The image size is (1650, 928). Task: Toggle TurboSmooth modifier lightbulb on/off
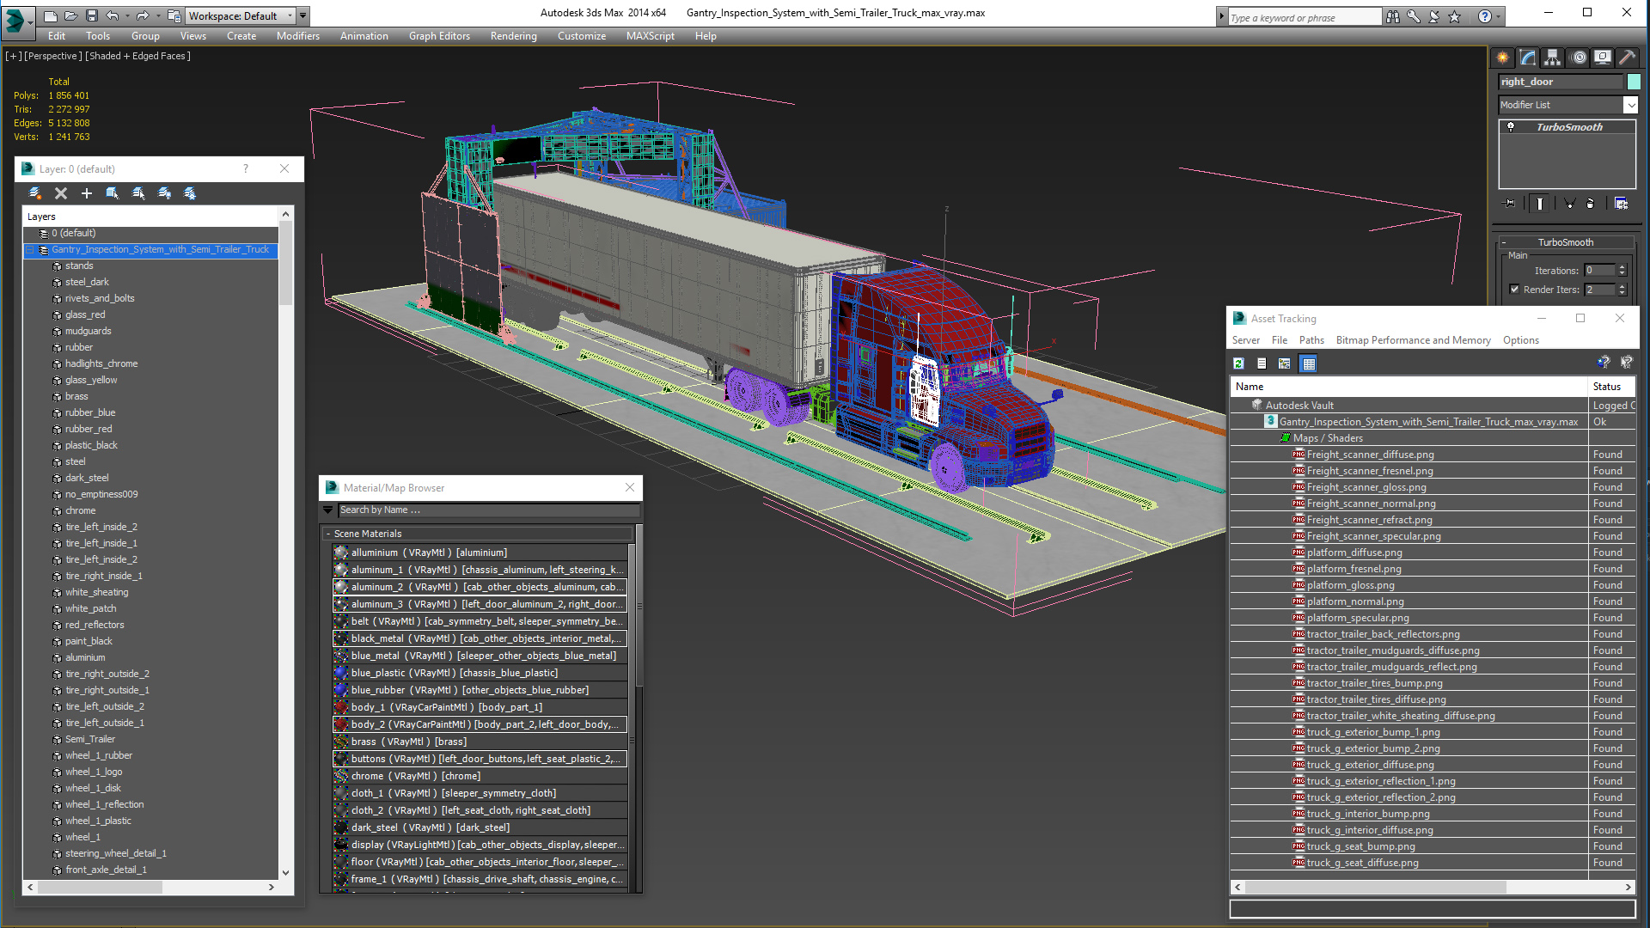tap(1511, 127)
